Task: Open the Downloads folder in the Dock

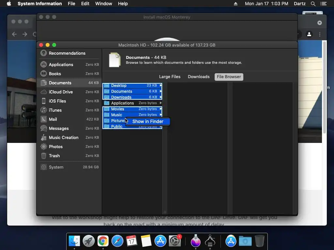Action: click(x=245, y=241)
